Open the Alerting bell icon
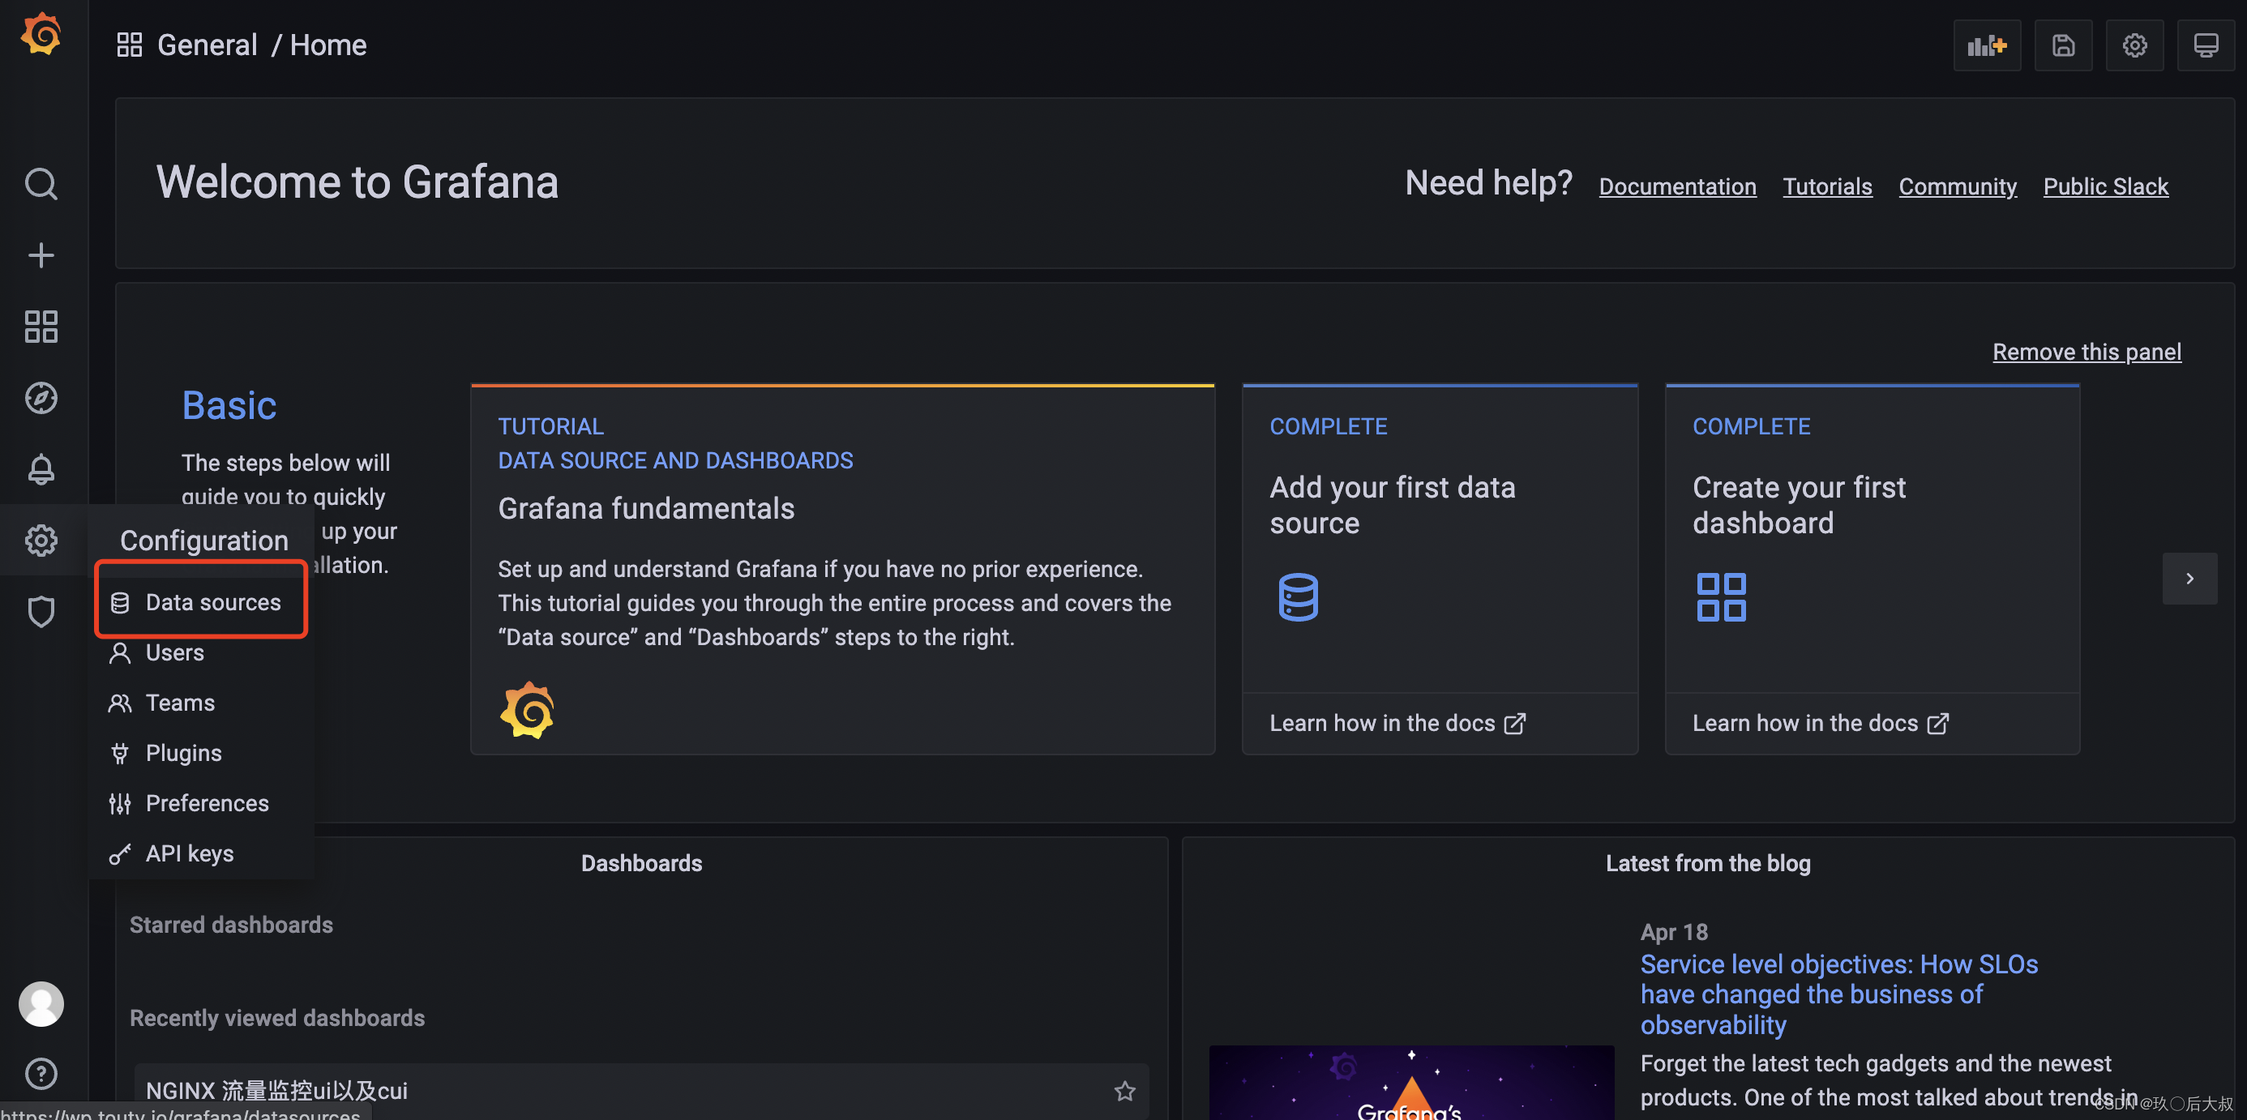2247x1120 pixels. tap(39, 468)
